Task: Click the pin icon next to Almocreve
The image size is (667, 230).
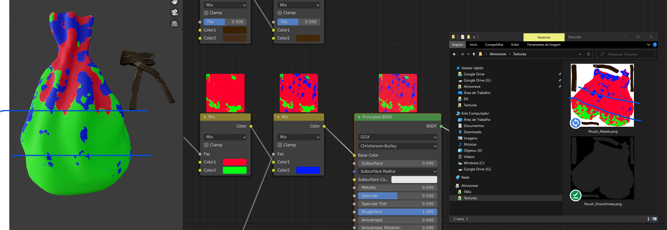Action: click(560, 86)
